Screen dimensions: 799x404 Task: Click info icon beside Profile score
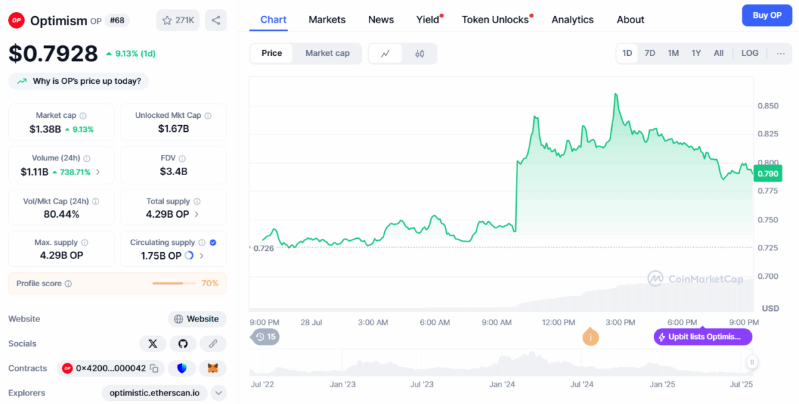click(x=68, y=284)
